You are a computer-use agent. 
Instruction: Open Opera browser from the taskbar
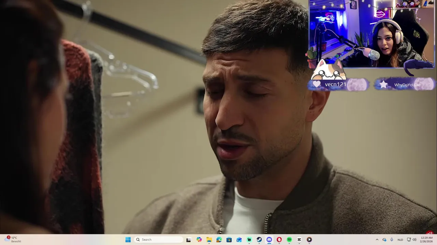tap(279, 240)
